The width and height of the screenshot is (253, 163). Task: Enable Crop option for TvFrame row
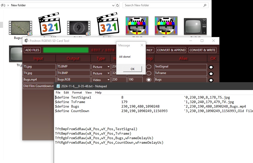tap(149, 73)
